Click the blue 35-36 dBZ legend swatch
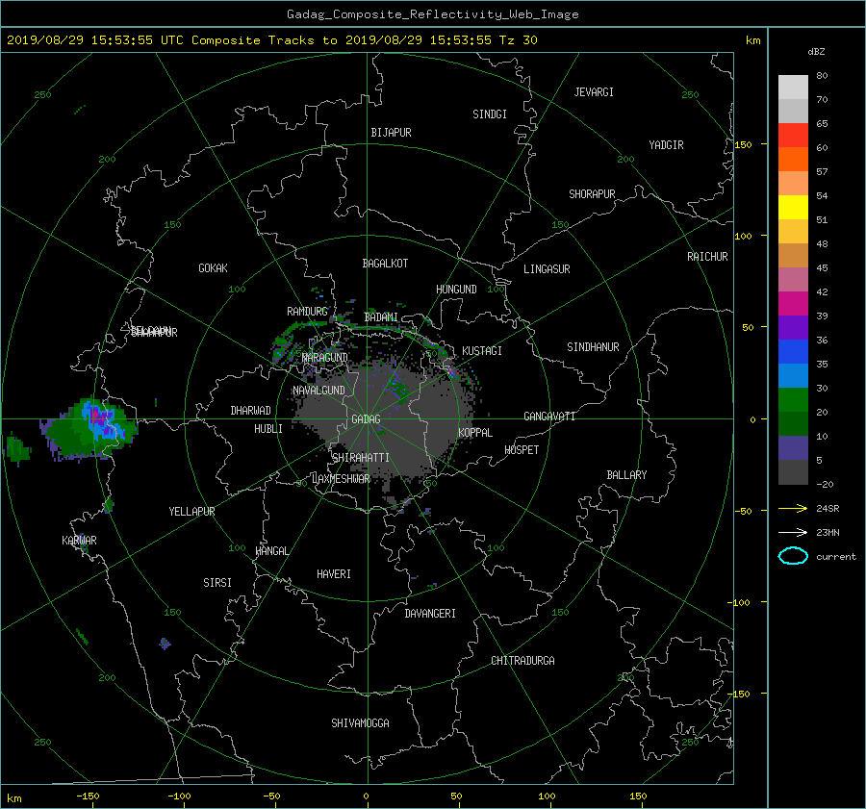The height and width of the screenshot is (809, 866). point(793,352)
